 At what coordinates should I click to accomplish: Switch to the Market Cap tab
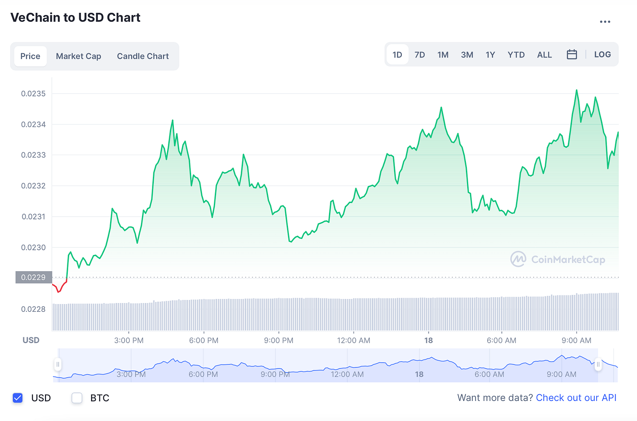(78, 56)
